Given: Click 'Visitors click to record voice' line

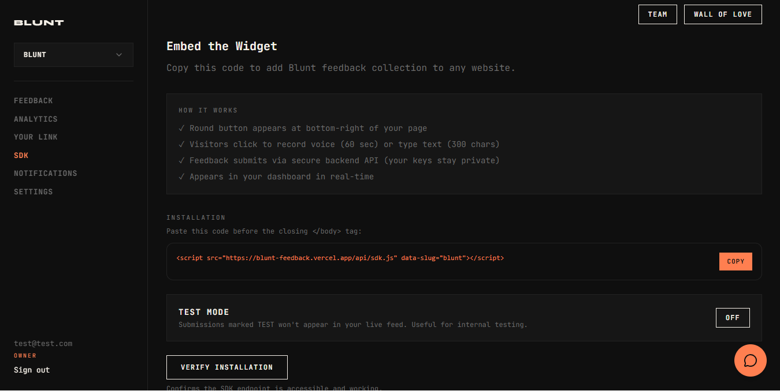Looking at the screenshot, I should (339, 145).
